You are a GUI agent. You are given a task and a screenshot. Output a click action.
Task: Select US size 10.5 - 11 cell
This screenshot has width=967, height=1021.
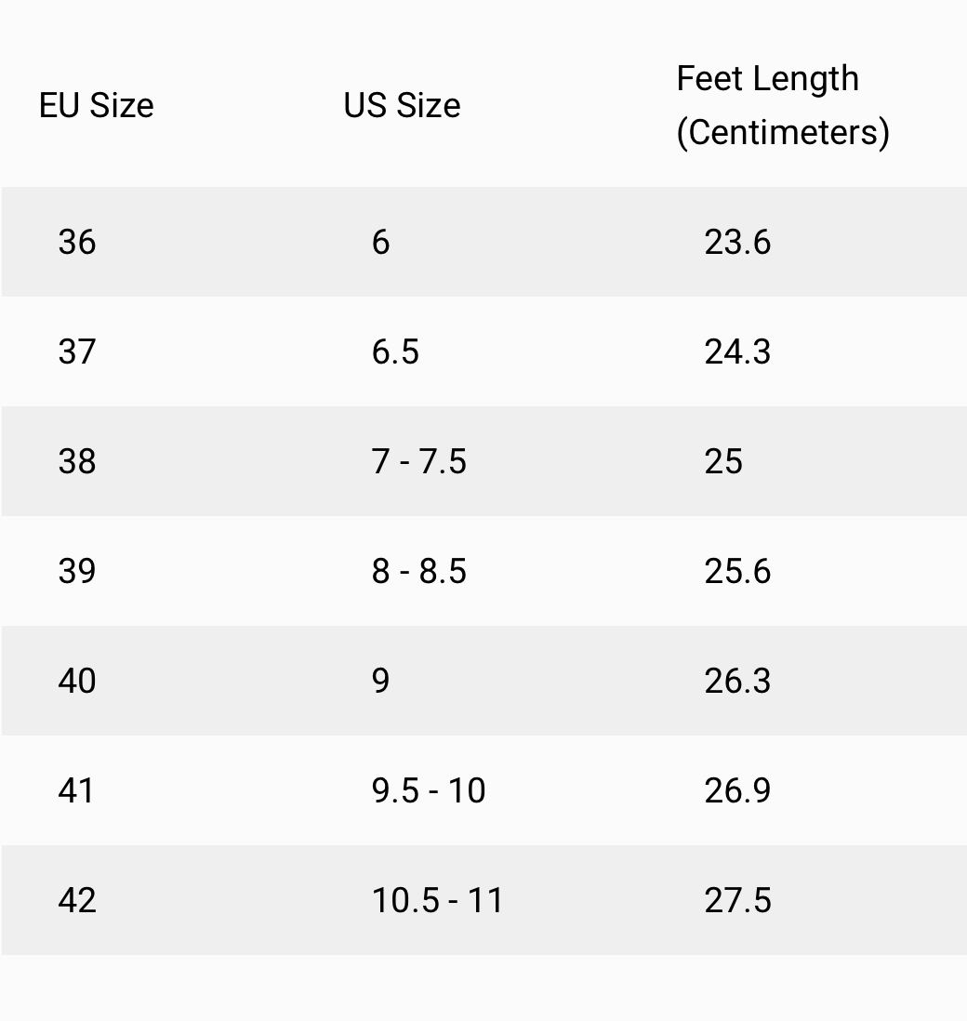click(437, 900)
